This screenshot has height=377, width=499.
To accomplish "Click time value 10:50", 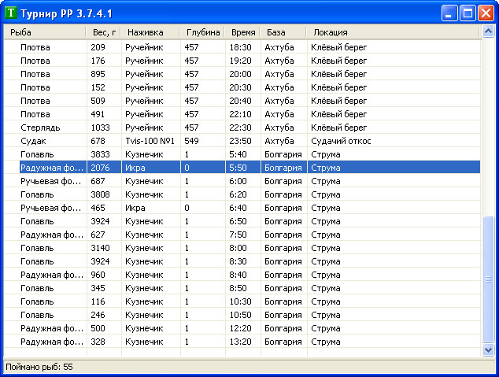I will point(240,315).
